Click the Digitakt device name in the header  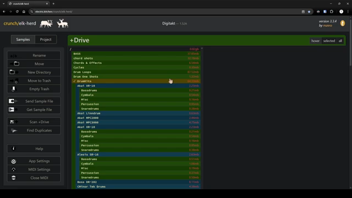[x=169, y=23]
